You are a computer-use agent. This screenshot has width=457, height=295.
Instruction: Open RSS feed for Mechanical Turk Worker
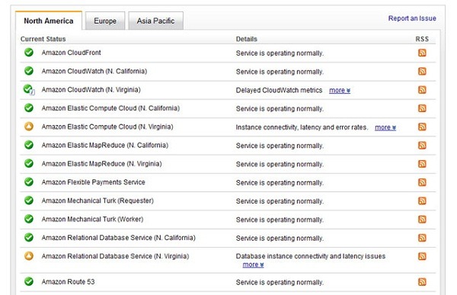pyautogui.click(x=422, y=220)
